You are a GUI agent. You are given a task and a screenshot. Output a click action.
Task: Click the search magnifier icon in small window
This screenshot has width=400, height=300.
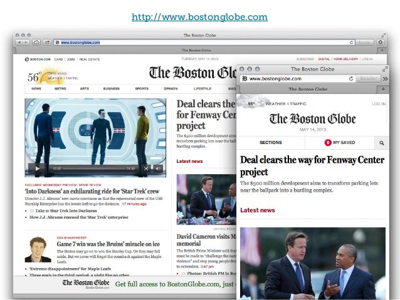pyautogui.click(x=382, y=143)
